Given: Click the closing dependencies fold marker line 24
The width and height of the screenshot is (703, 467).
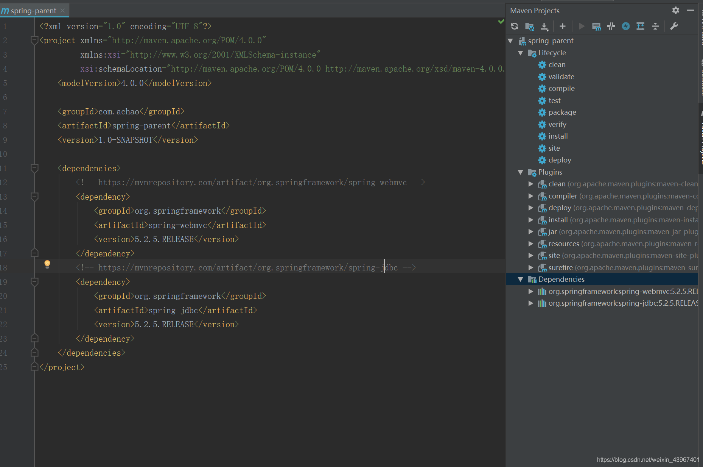Looking at the screenshot, I should pyautogui.click(x=34, y=353).
